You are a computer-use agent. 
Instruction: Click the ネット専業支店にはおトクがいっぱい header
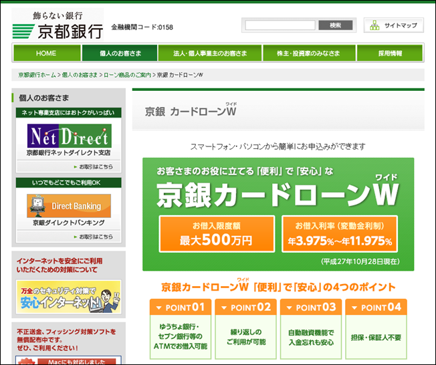click(x=69, y=112)
